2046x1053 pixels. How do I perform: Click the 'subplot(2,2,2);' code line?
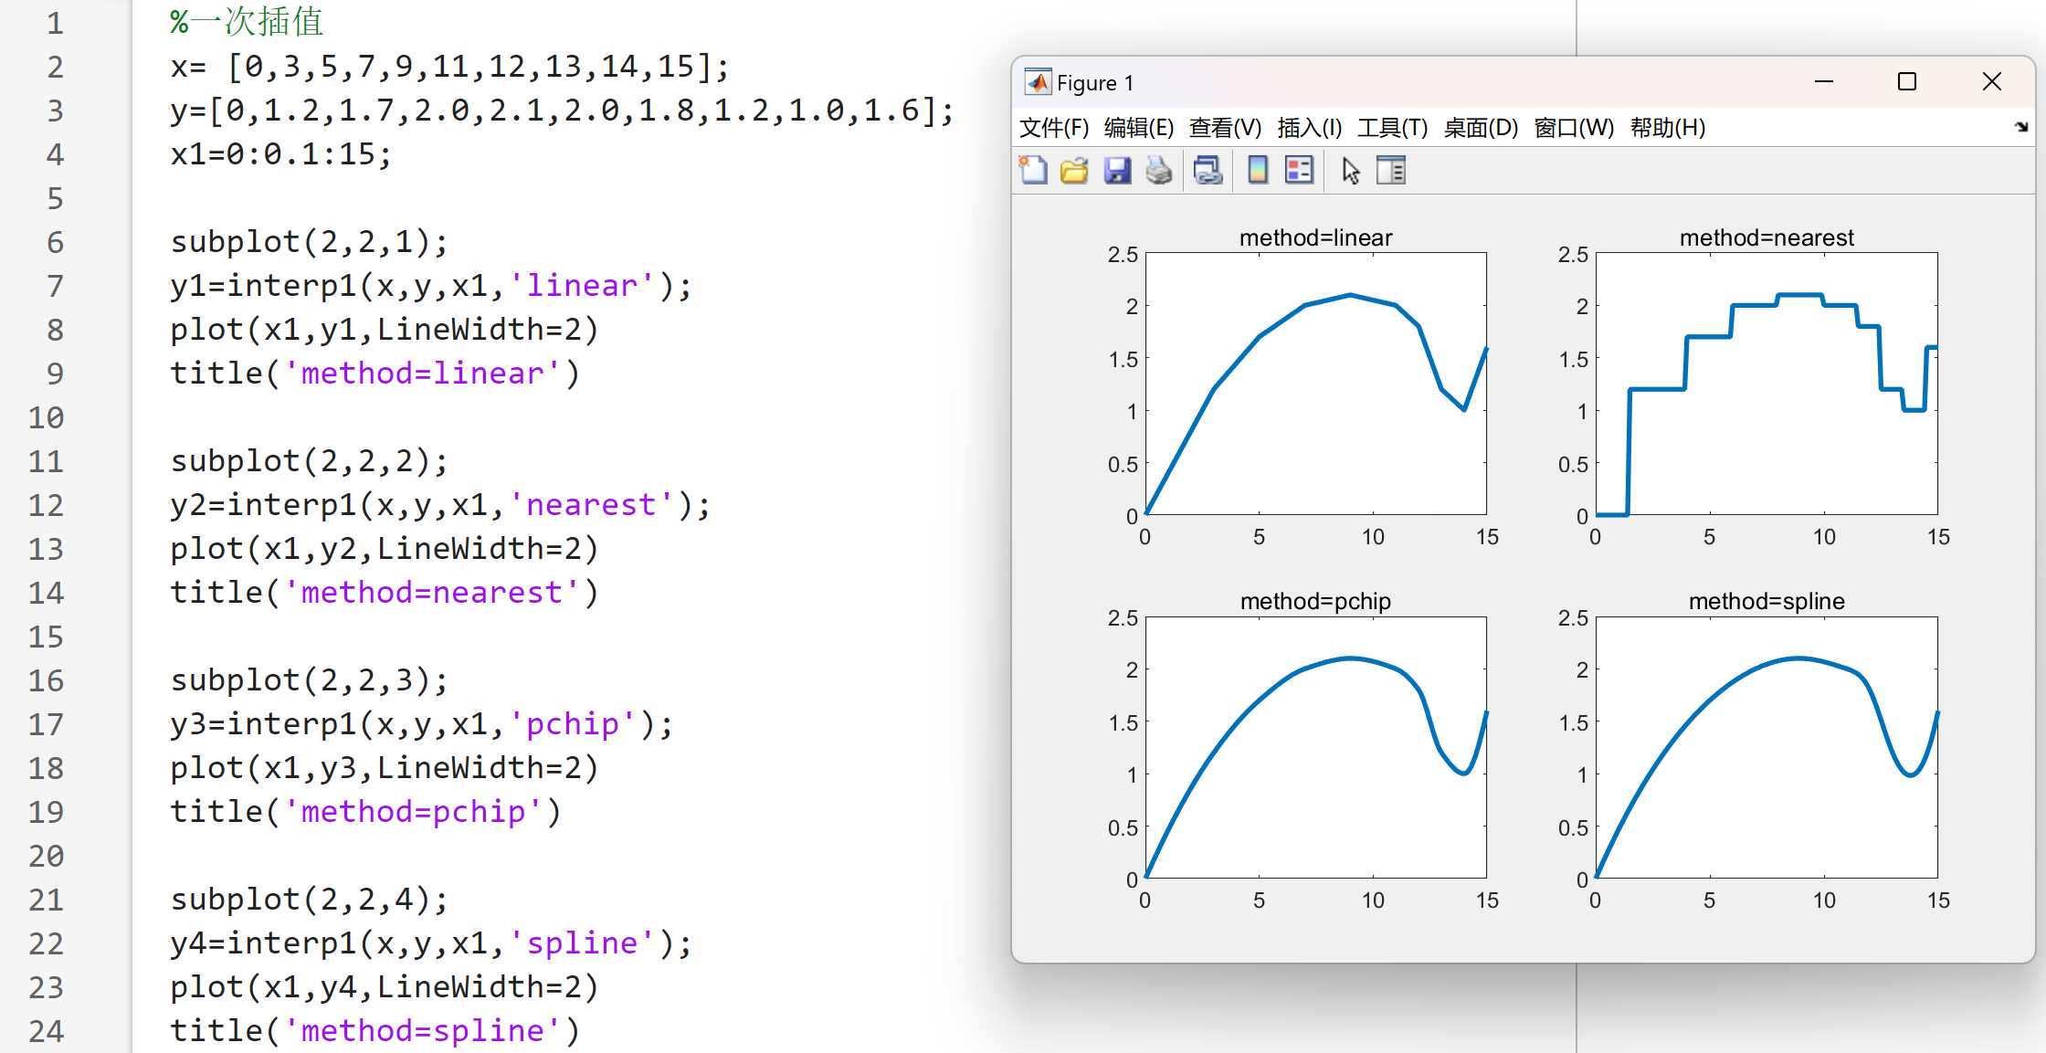[310, 461]
